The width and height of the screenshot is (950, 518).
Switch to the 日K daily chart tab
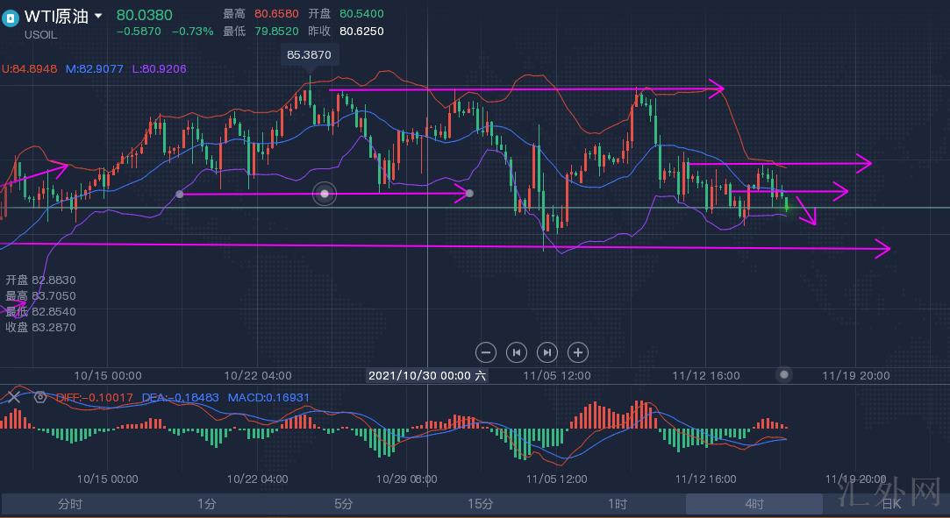(x=890, y=504)
